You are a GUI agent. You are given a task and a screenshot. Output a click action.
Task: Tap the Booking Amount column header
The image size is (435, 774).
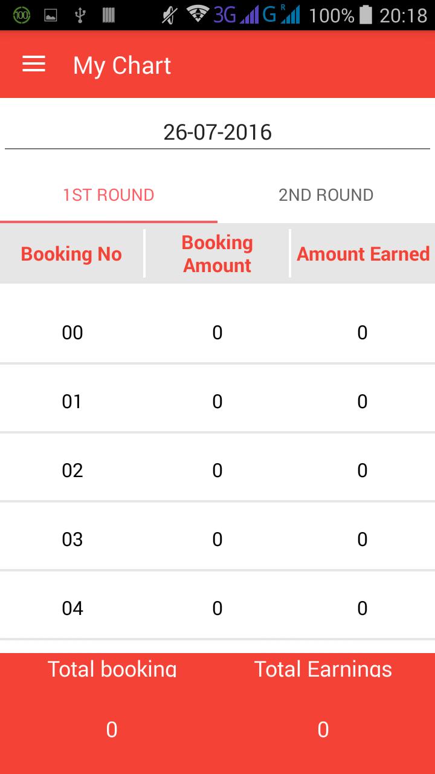tap(217, 254)
